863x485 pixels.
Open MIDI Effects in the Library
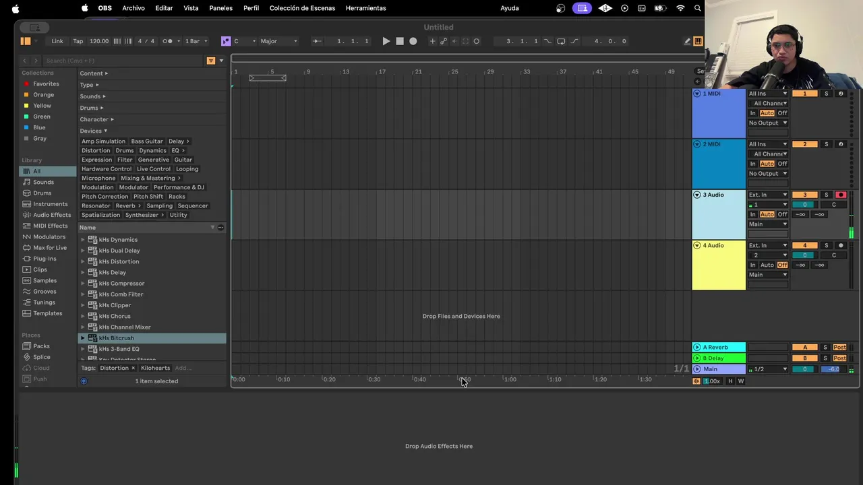50,226
